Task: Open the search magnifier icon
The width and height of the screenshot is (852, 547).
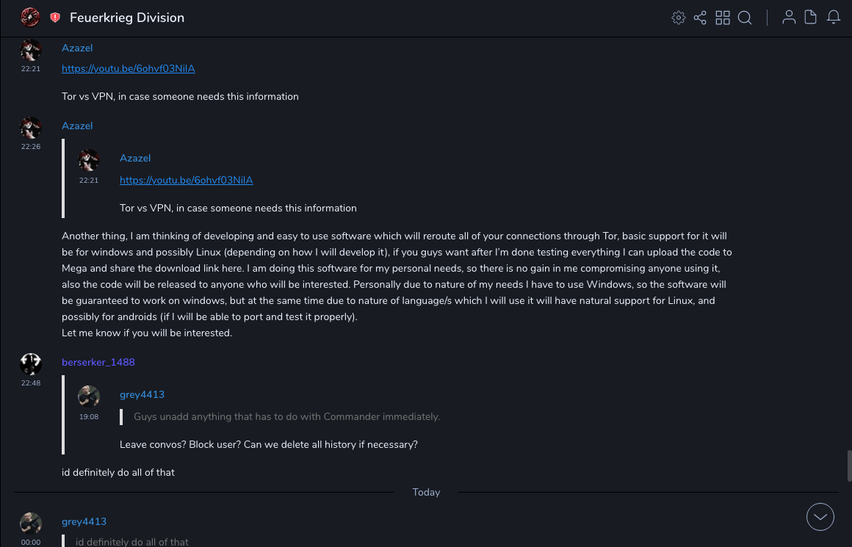Action: click(745, 18)
